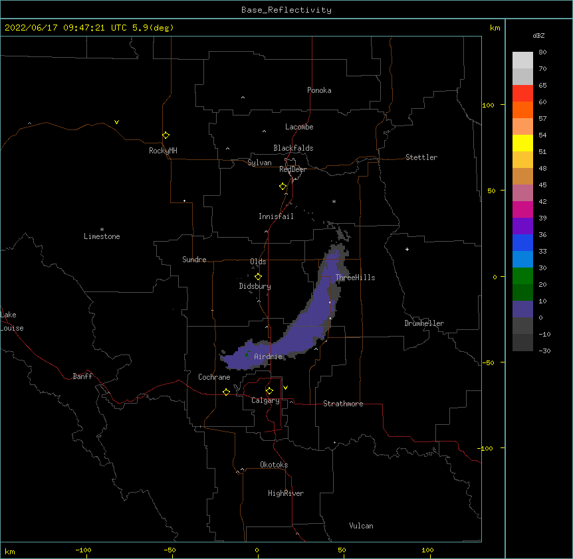Pick the slate purple 0–10 dBZ swatch
Viewport: 573px width, 559px height.
point(522,309)
